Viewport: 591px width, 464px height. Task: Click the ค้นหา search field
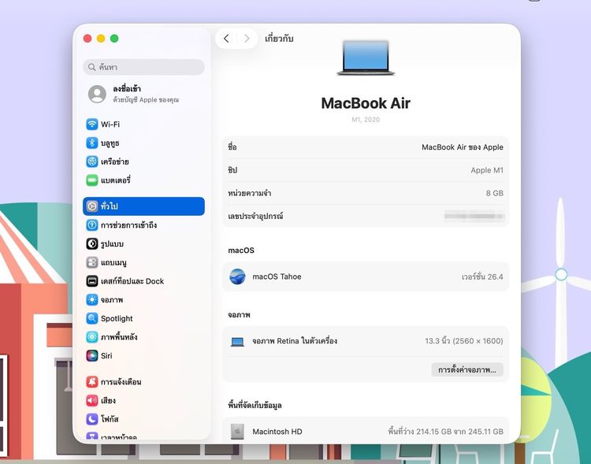click(x=143, y=67)
